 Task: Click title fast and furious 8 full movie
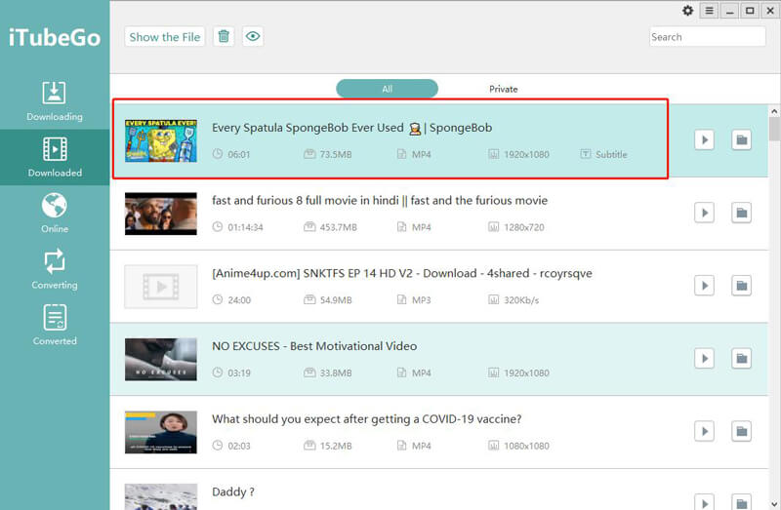tap(380, 201)
